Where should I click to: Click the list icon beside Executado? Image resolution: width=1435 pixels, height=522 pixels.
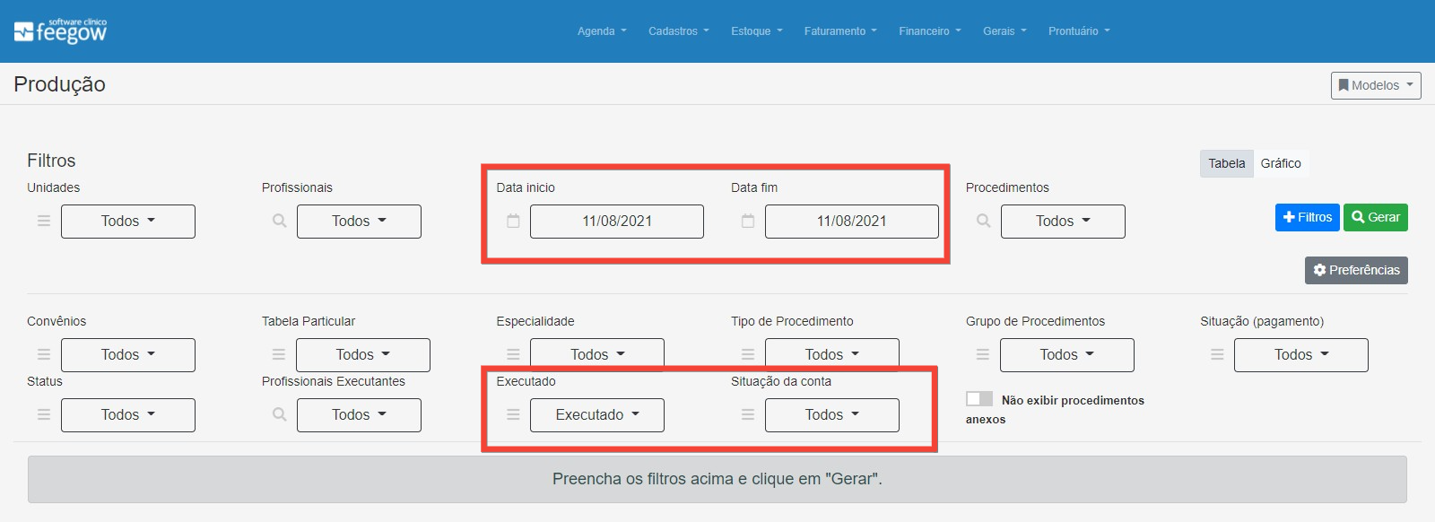(x=513, y=414)
